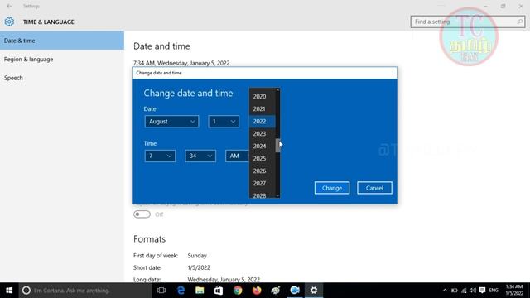The width and height of the screenshot is (530, 298).
Task: Open the August month dropdown
Action: pyautogui.click(x=171, y=122)
